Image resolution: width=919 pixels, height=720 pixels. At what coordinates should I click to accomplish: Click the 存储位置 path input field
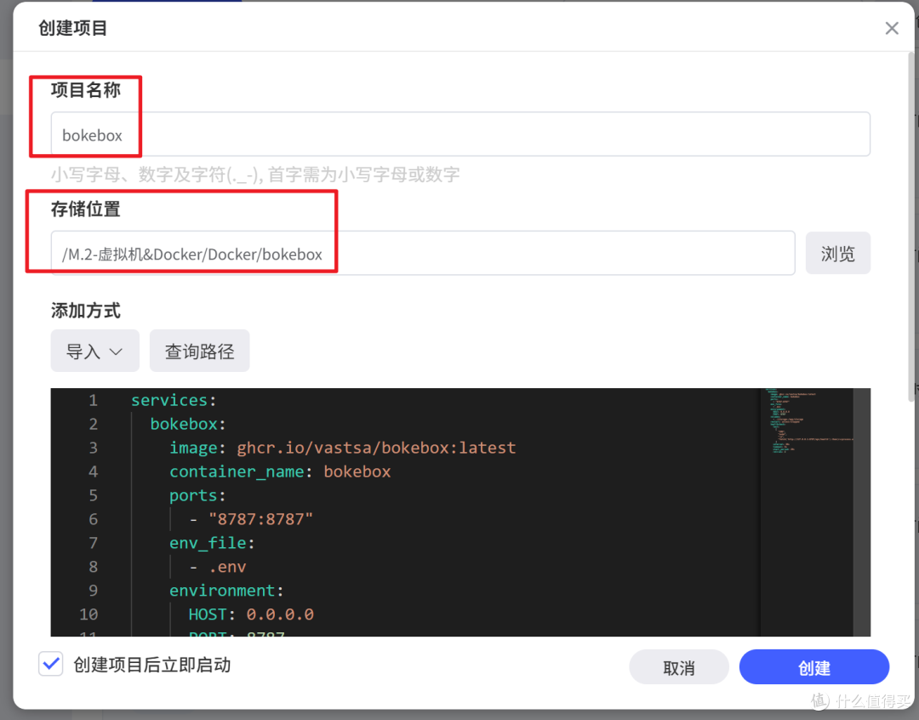click(423, 254)
